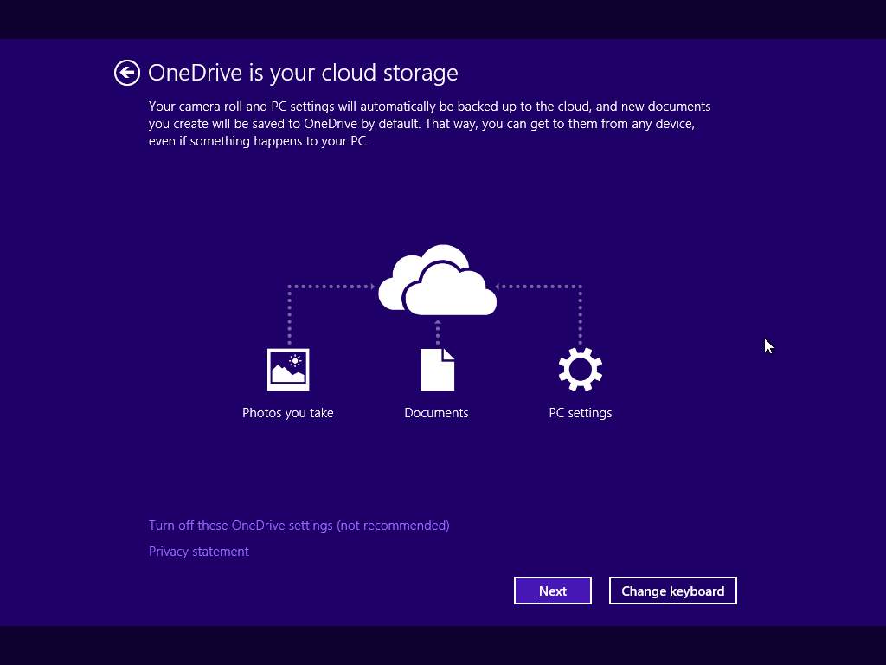Click the PC settings gear icon
This screenshot has width=886, height=665.
(x=580, y=370)
